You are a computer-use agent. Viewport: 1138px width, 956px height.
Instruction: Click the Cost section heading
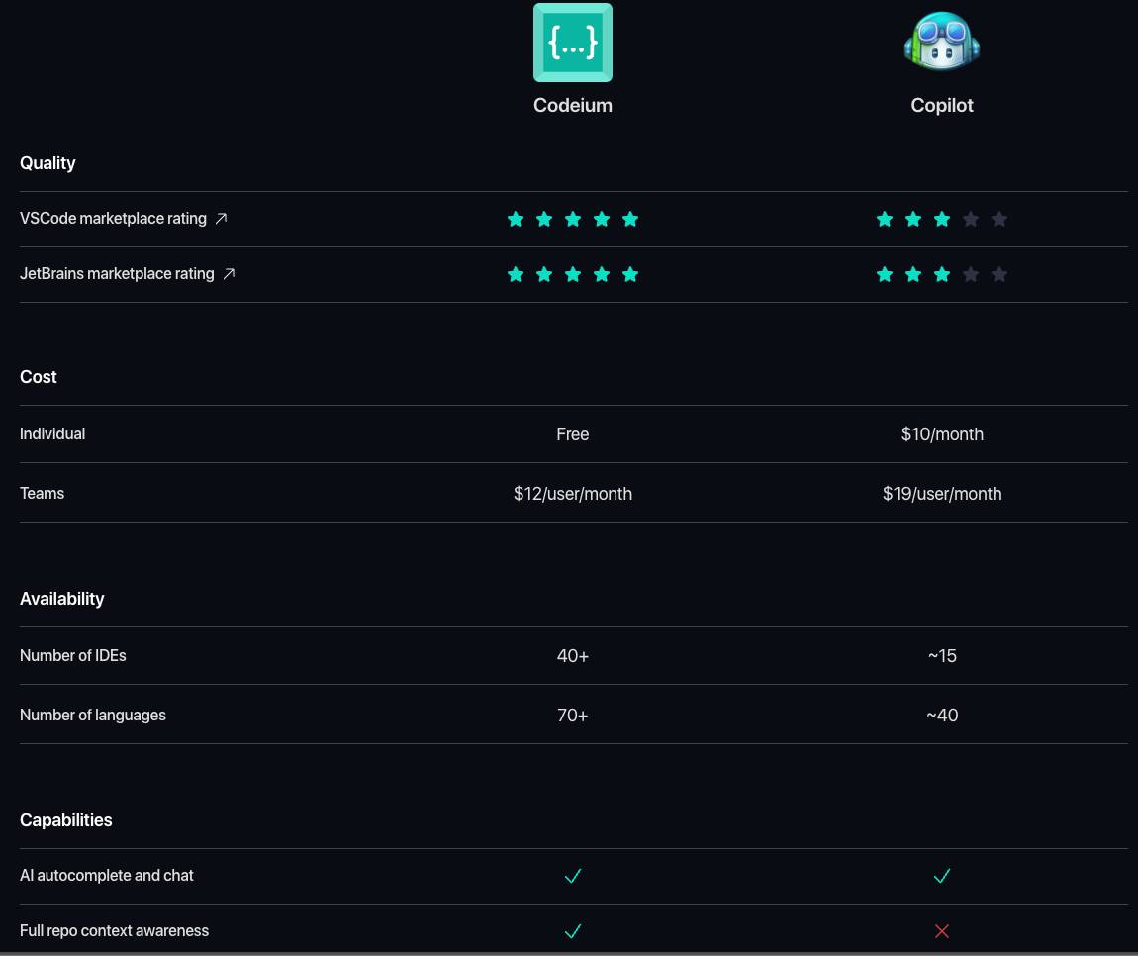pyautogui.click(x=38, y=377)
